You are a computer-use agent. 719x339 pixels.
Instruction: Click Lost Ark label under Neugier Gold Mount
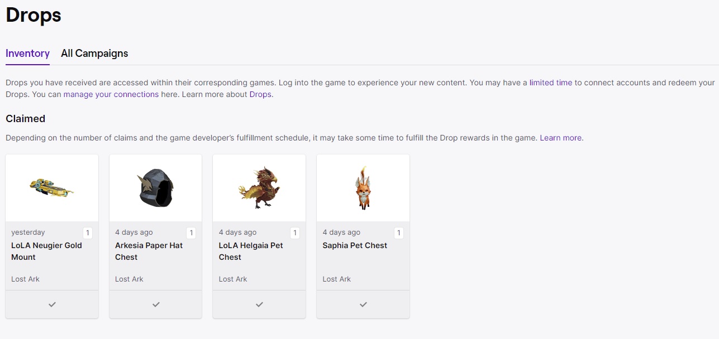[26, 279]
